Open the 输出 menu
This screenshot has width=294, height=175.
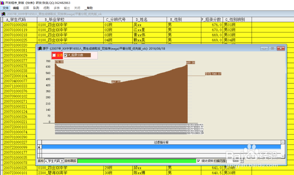click(67, 8)
